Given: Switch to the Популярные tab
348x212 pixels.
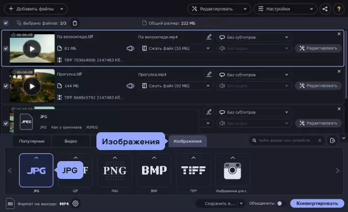Looking at the screenshot, I should coord(32,141).
